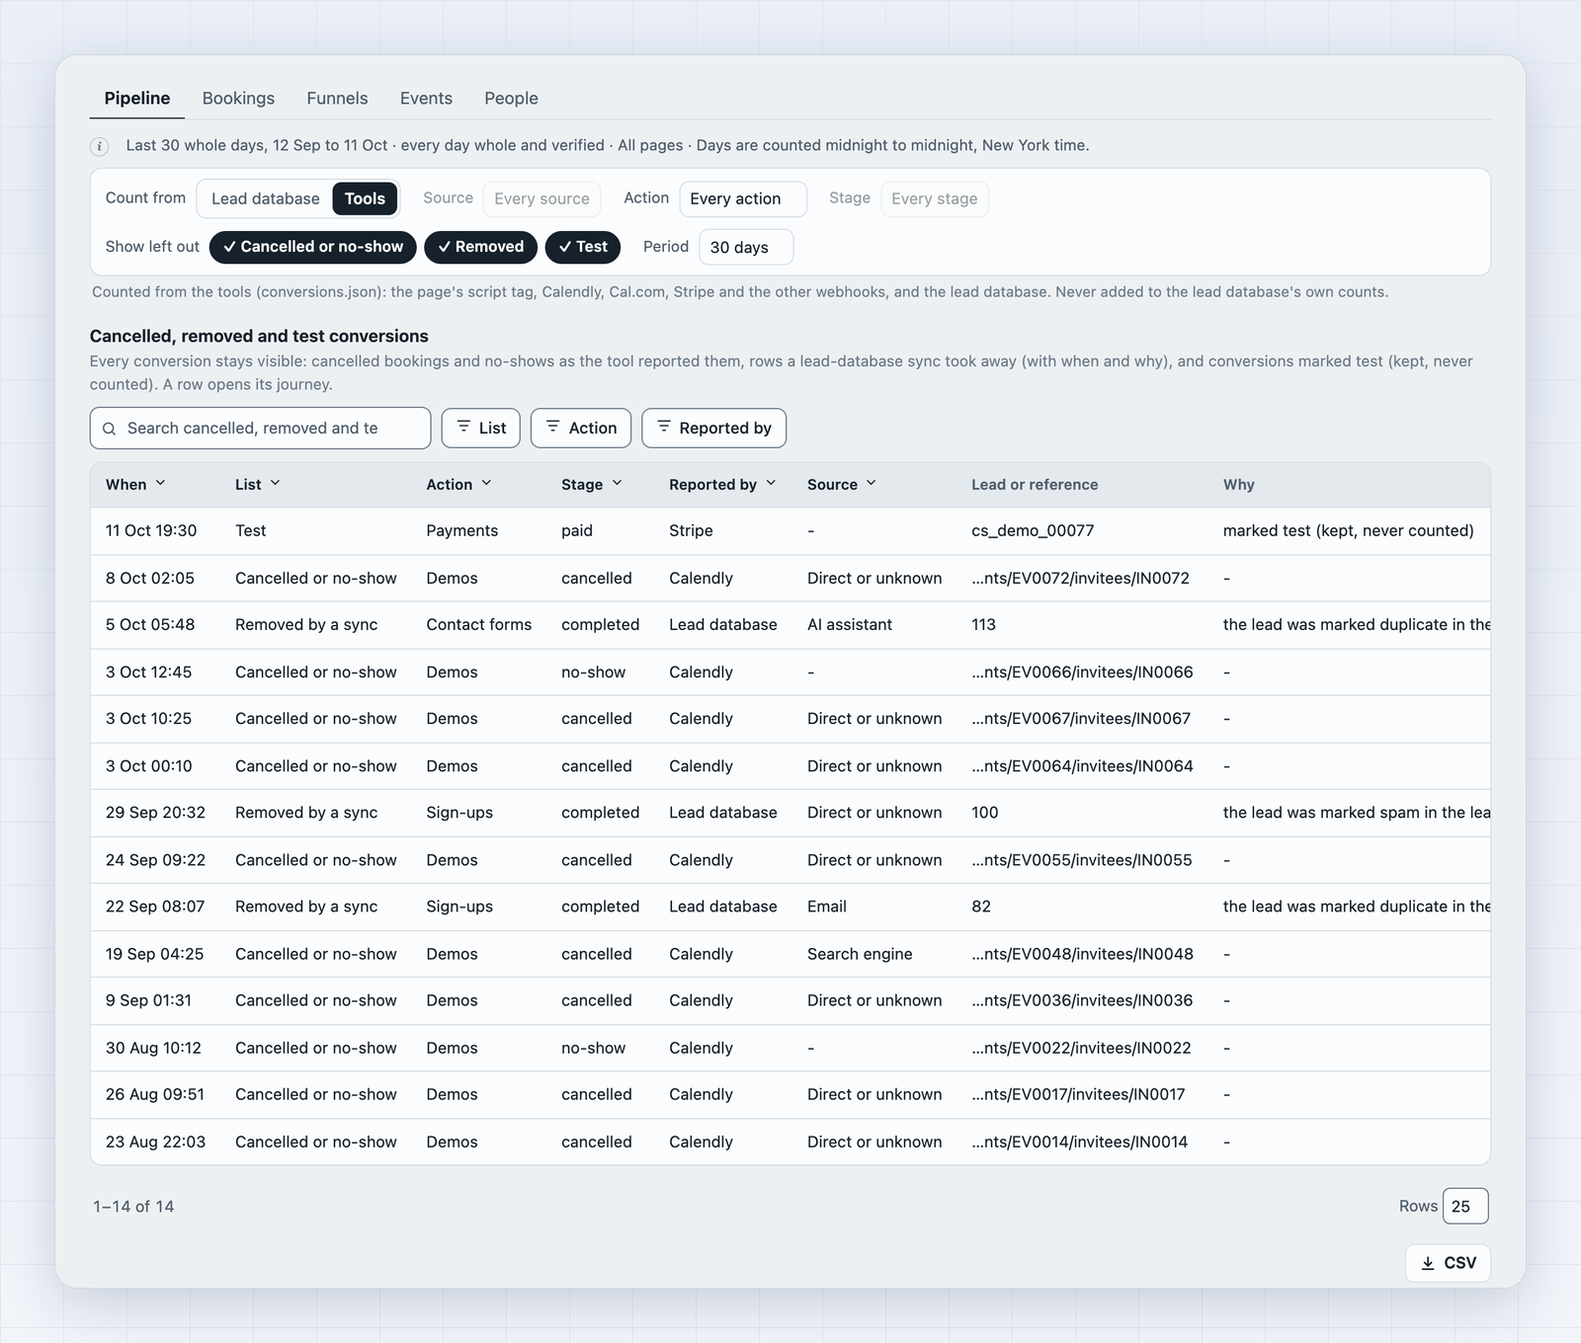Open the 29 Sep 20:32 Sign-ups row

click(x=790, y=813)
